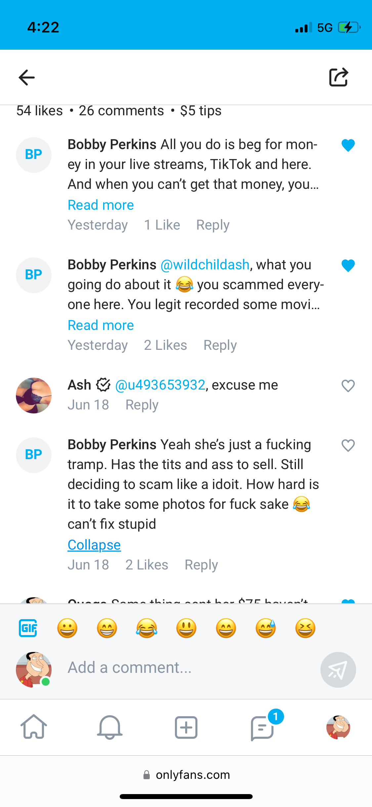Open the GIF picker
Image resolution: width=372 pixels, height=807 pixels.
click(28, 628)
